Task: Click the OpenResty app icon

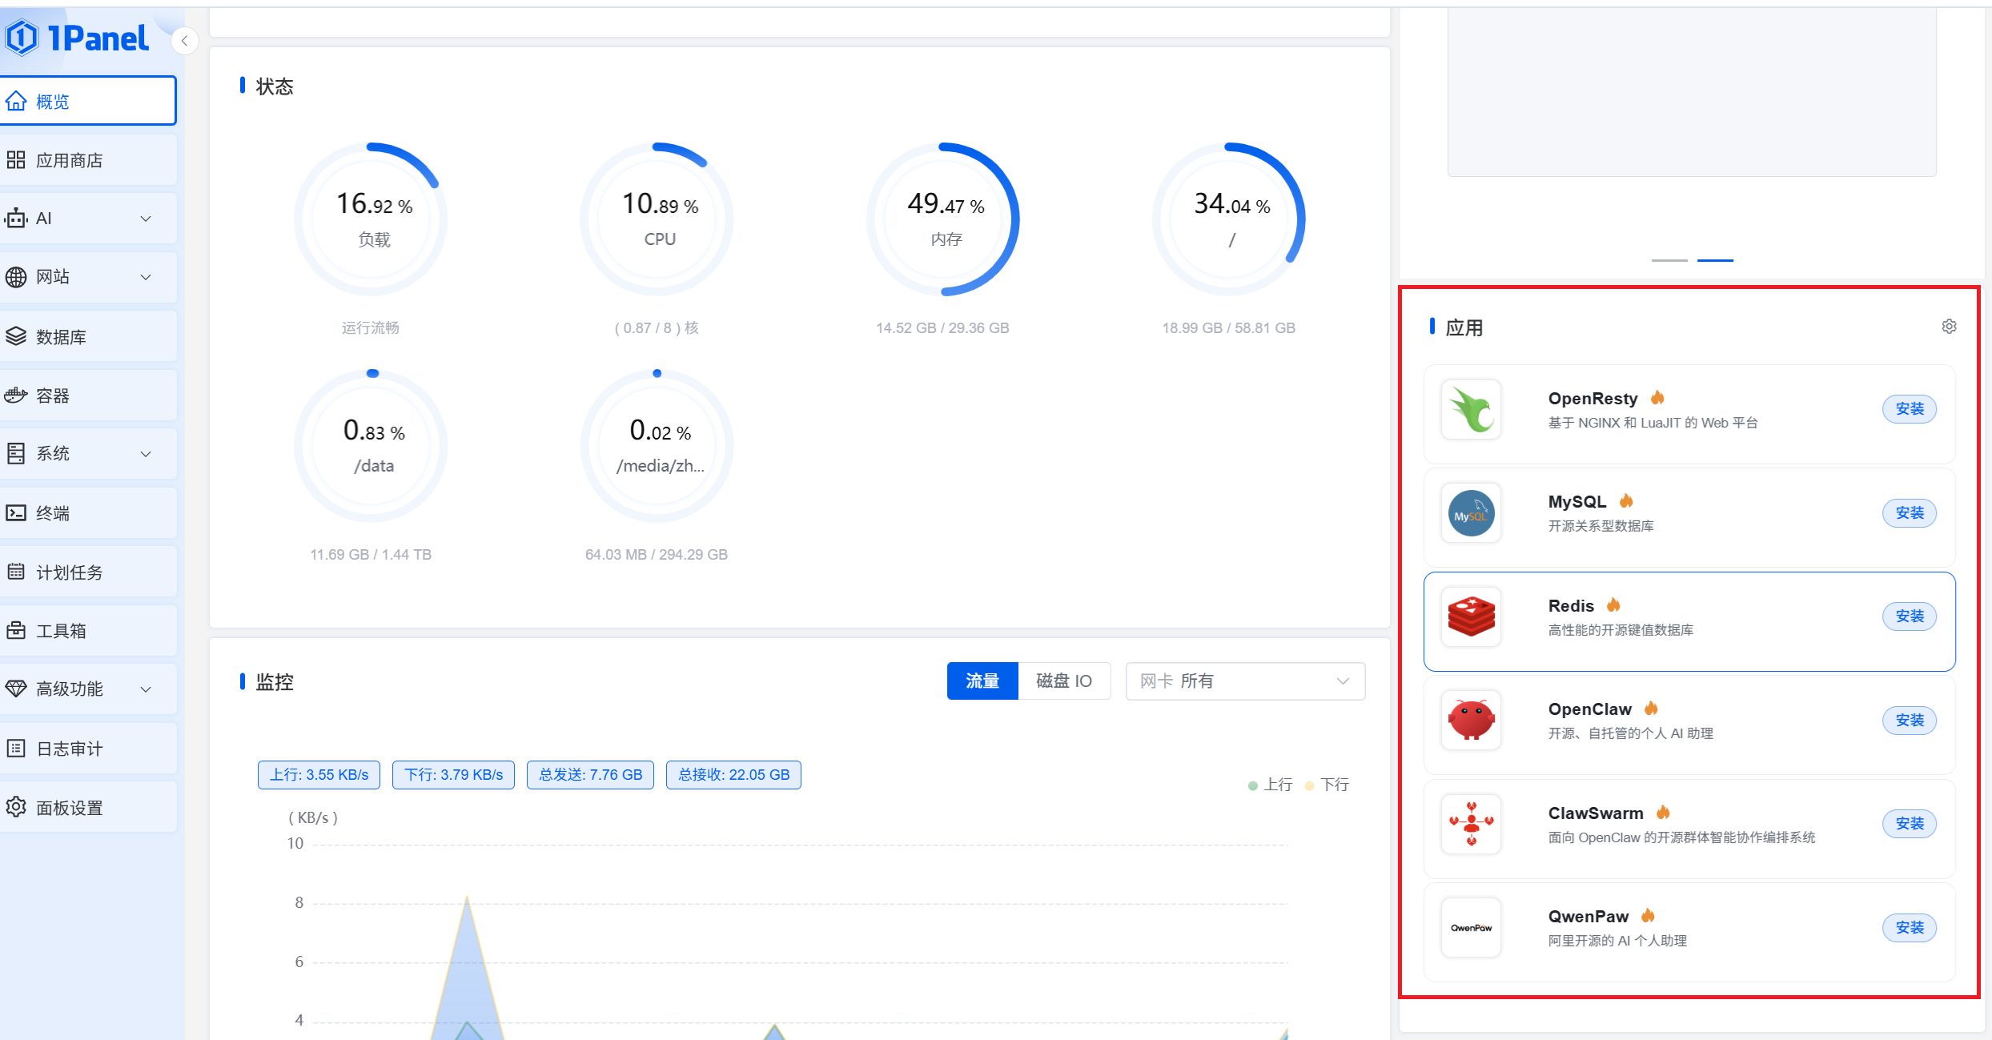Action: (x=1471, y=410)
